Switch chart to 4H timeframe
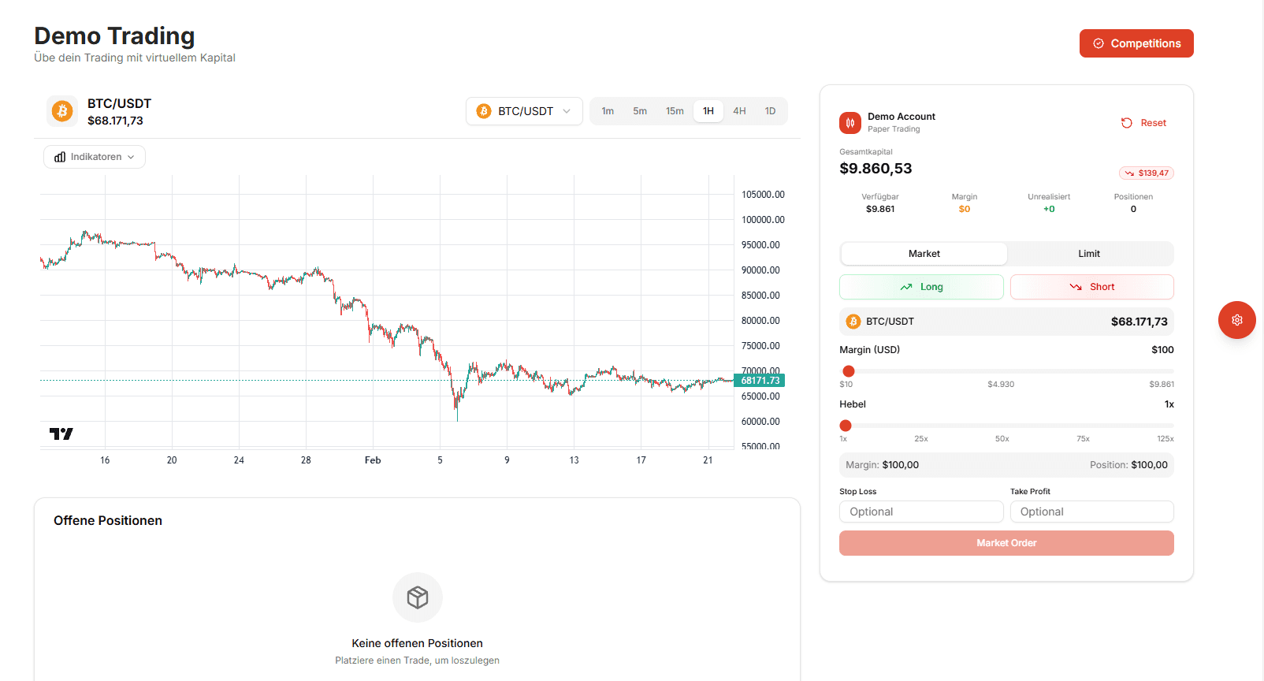The image size is (1264, 681). (739, 111)
